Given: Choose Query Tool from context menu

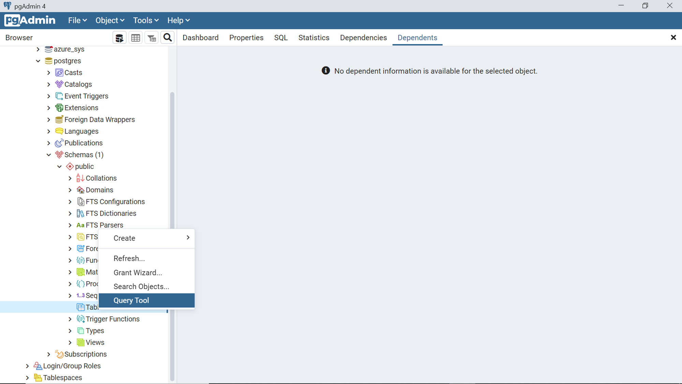Looking at the screenshot, I should pos(131,300).
